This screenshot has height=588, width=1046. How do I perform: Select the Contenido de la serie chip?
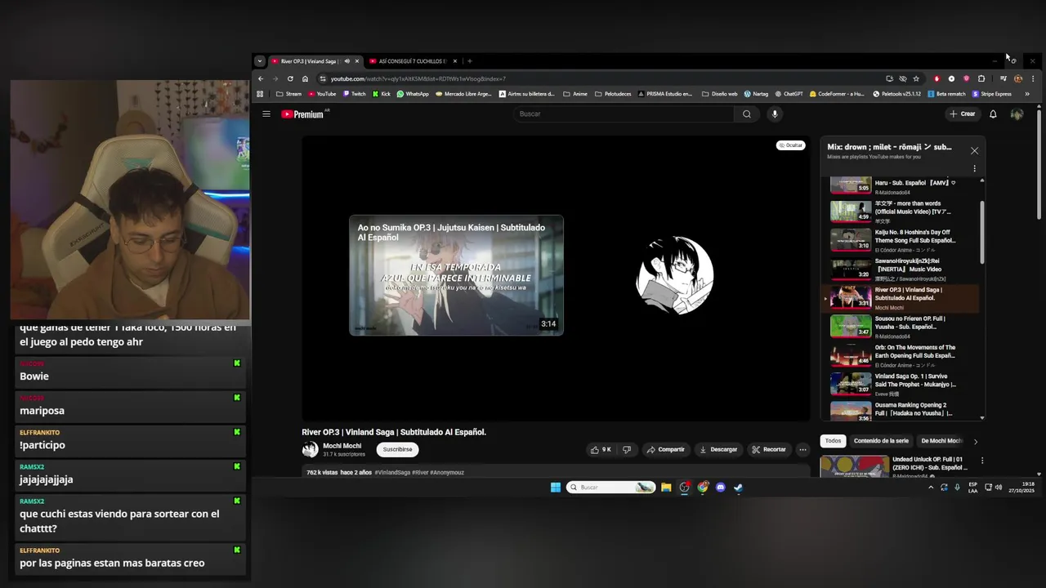pyautogui.click(x=881, y=441)
